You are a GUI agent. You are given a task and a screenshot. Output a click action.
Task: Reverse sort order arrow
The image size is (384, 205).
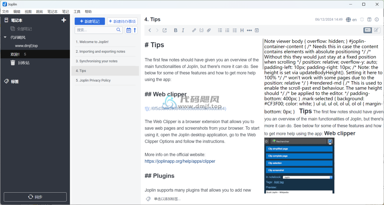tap(135, 30)
